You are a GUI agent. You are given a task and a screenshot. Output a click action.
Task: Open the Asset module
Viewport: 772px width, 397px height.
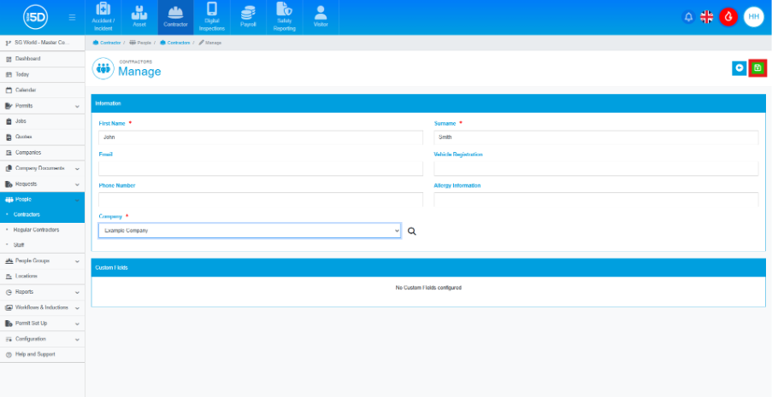(139, 17)
